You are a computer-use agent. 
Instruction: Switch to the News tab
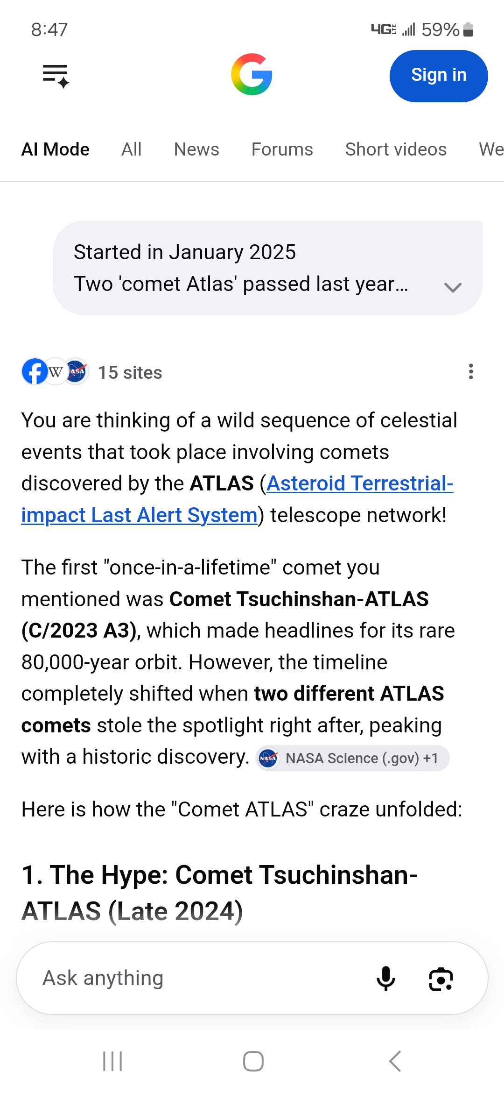click(x=196, y=149)
